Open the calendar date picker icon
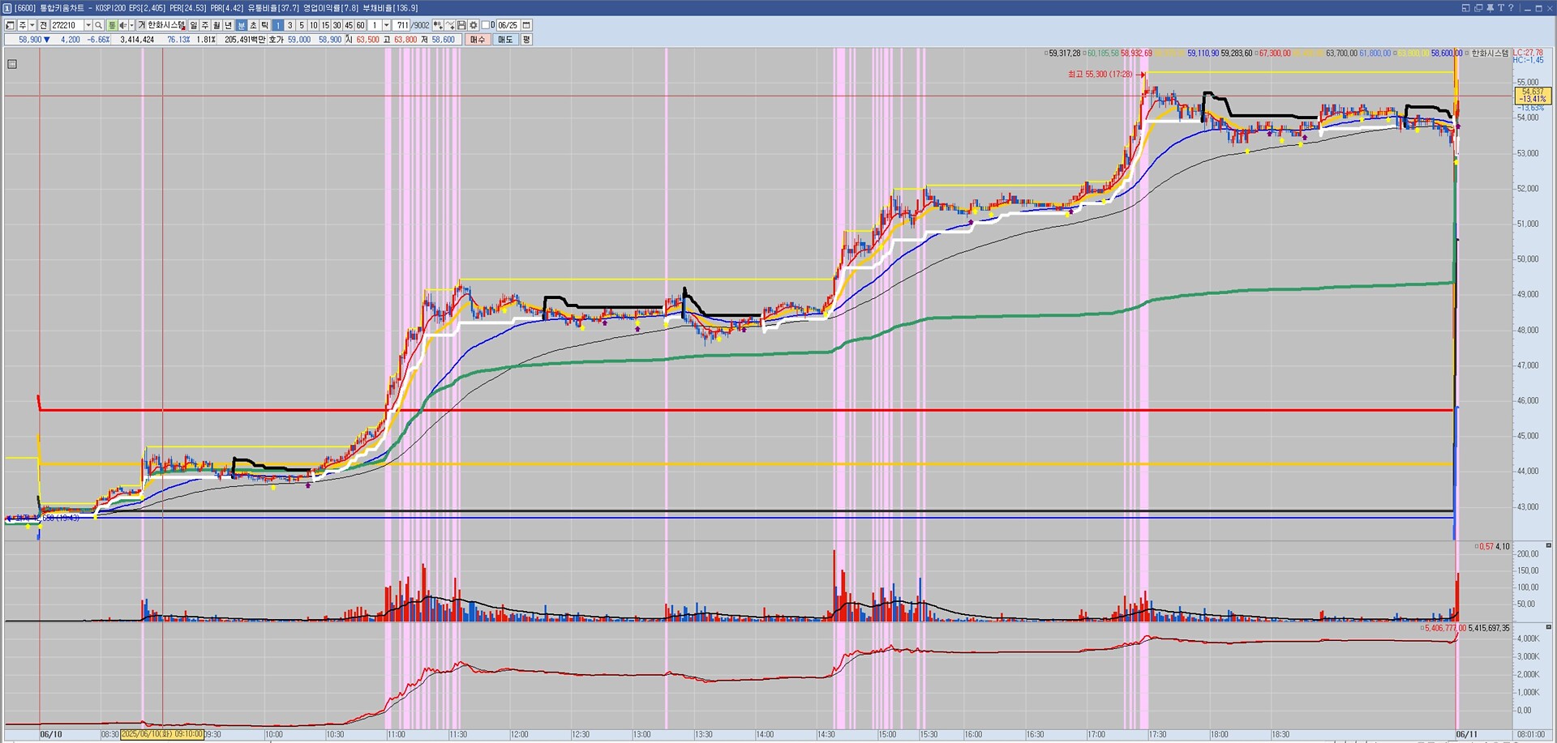The width and height of the screenshot is (1557, 743). click(x=526, y=26)
